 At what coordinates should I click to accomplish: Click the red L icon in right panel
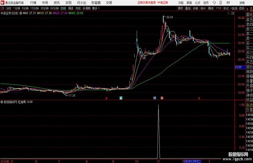[x=248, y=9]
